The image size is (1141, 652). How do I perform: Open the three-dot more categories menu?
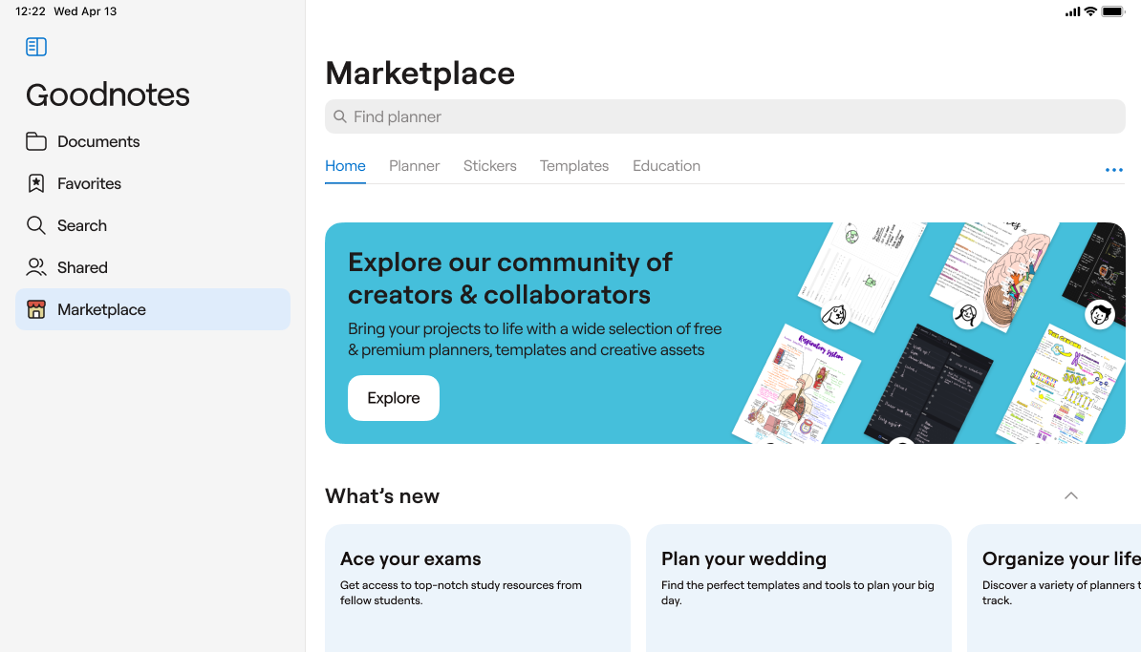pos(1113,170)
